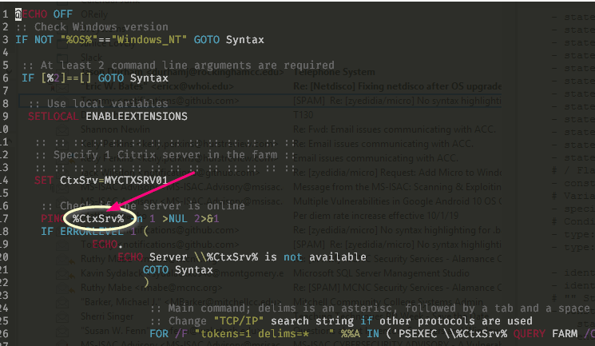
Task: Click envelope icon beside Sherri Singer email
Action: coord(62,316)
